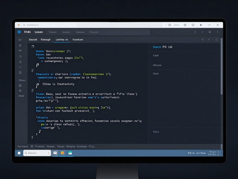The width and height of the screenshot is (238, 179).
Task: Click the globe icon in title bar
Action: [x=185, y=25]
